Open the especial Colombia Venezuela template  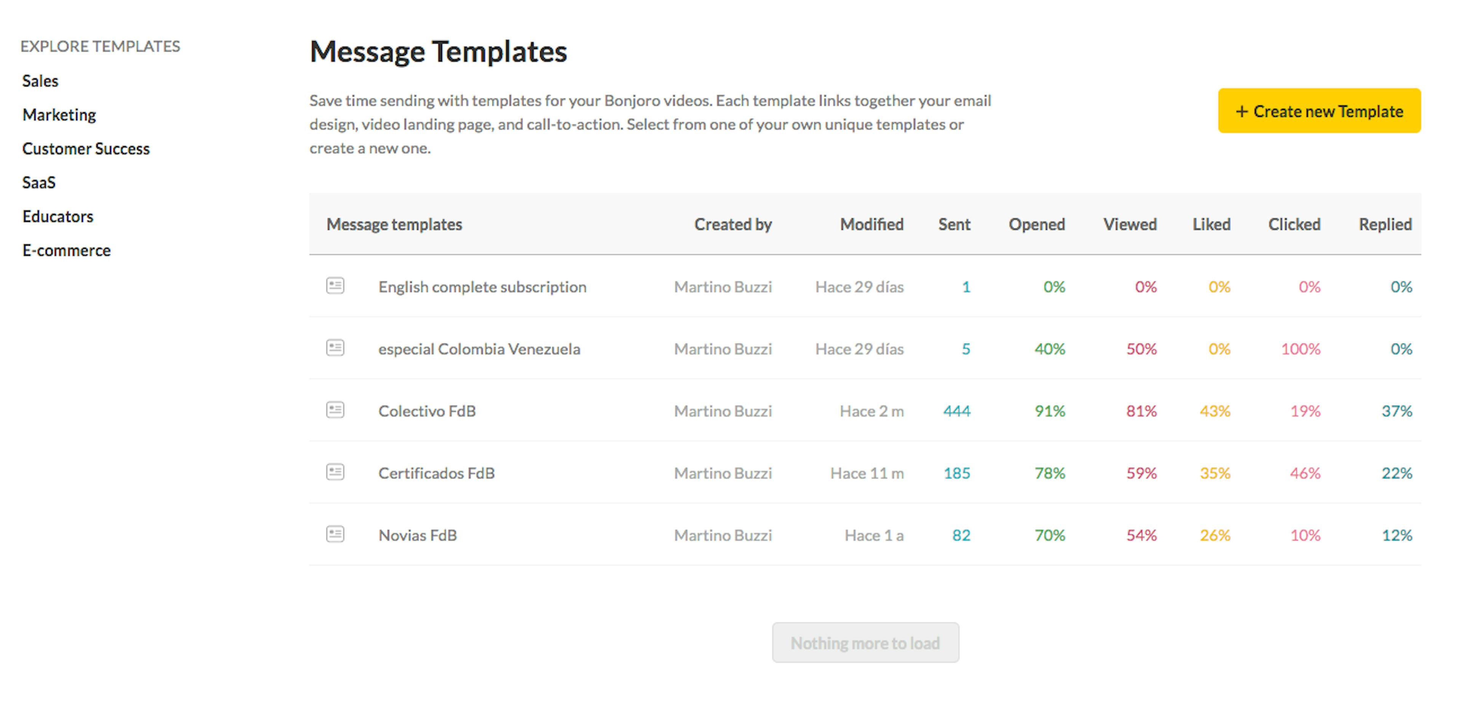tap(479, 348)
